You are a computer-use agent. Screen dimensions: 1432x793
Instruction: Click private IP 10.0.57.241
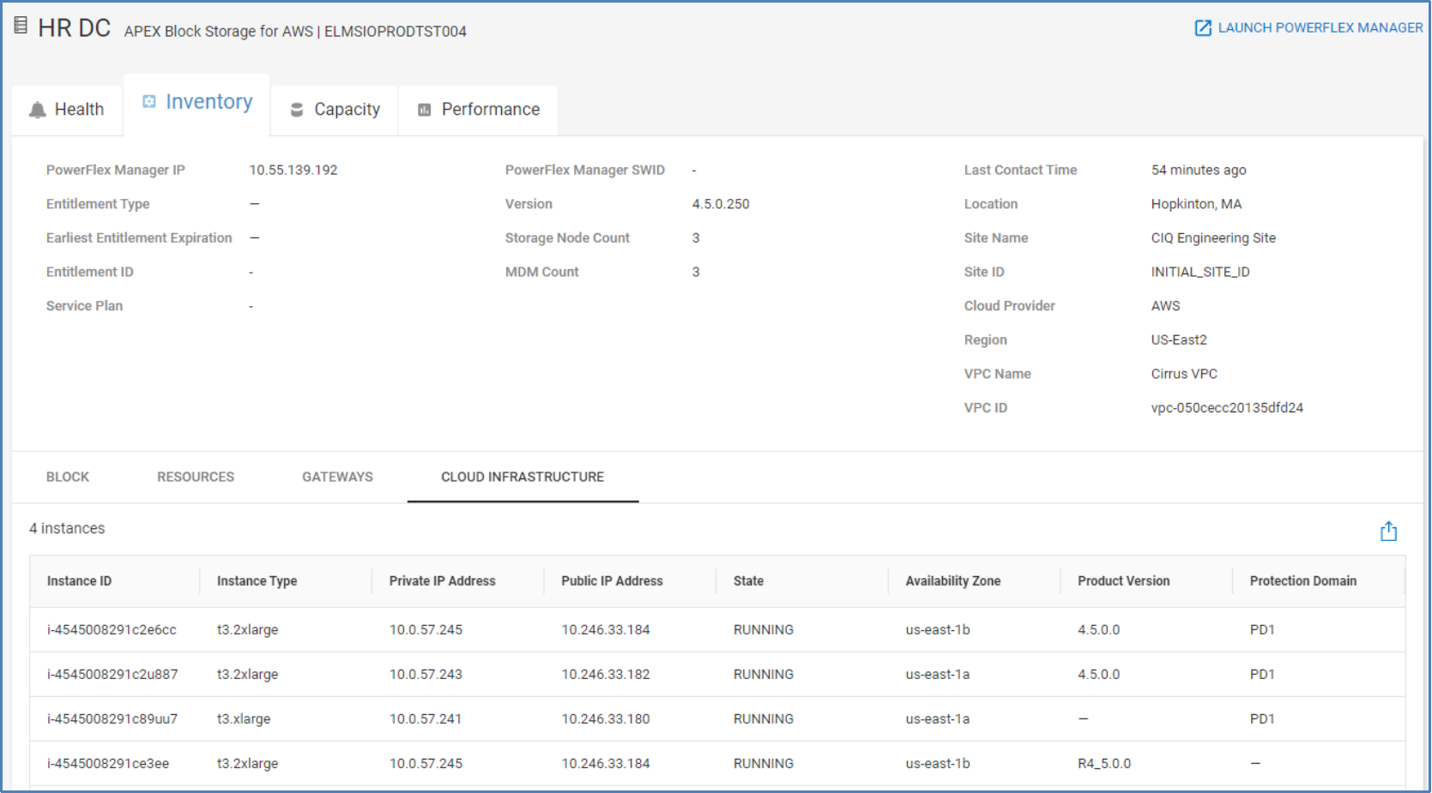426,719
